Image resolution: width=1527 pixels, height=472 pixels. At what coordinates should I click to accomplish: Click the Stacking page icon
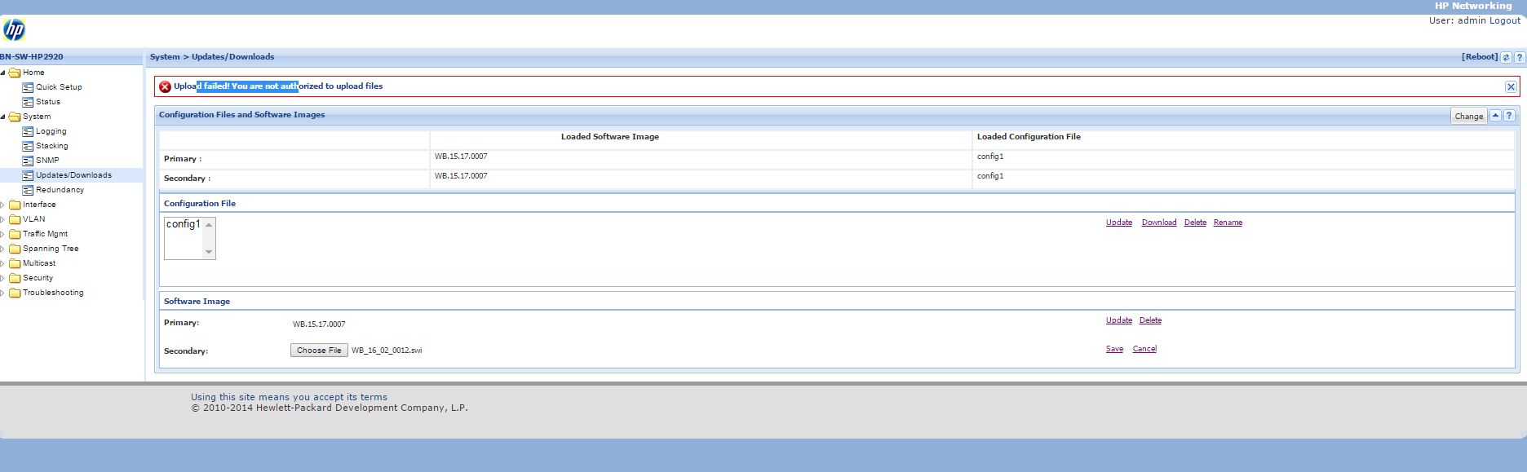(28, 146)
